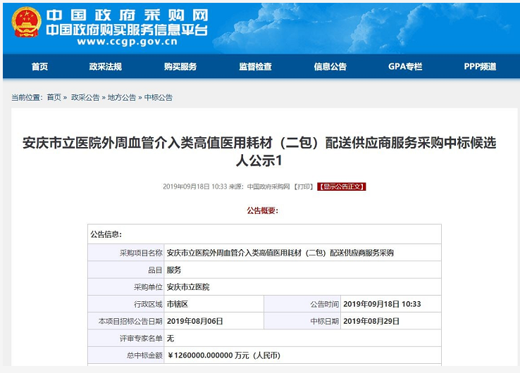
Task: Click 政采公告 breadcrumb link
Action: coord(85,98)
